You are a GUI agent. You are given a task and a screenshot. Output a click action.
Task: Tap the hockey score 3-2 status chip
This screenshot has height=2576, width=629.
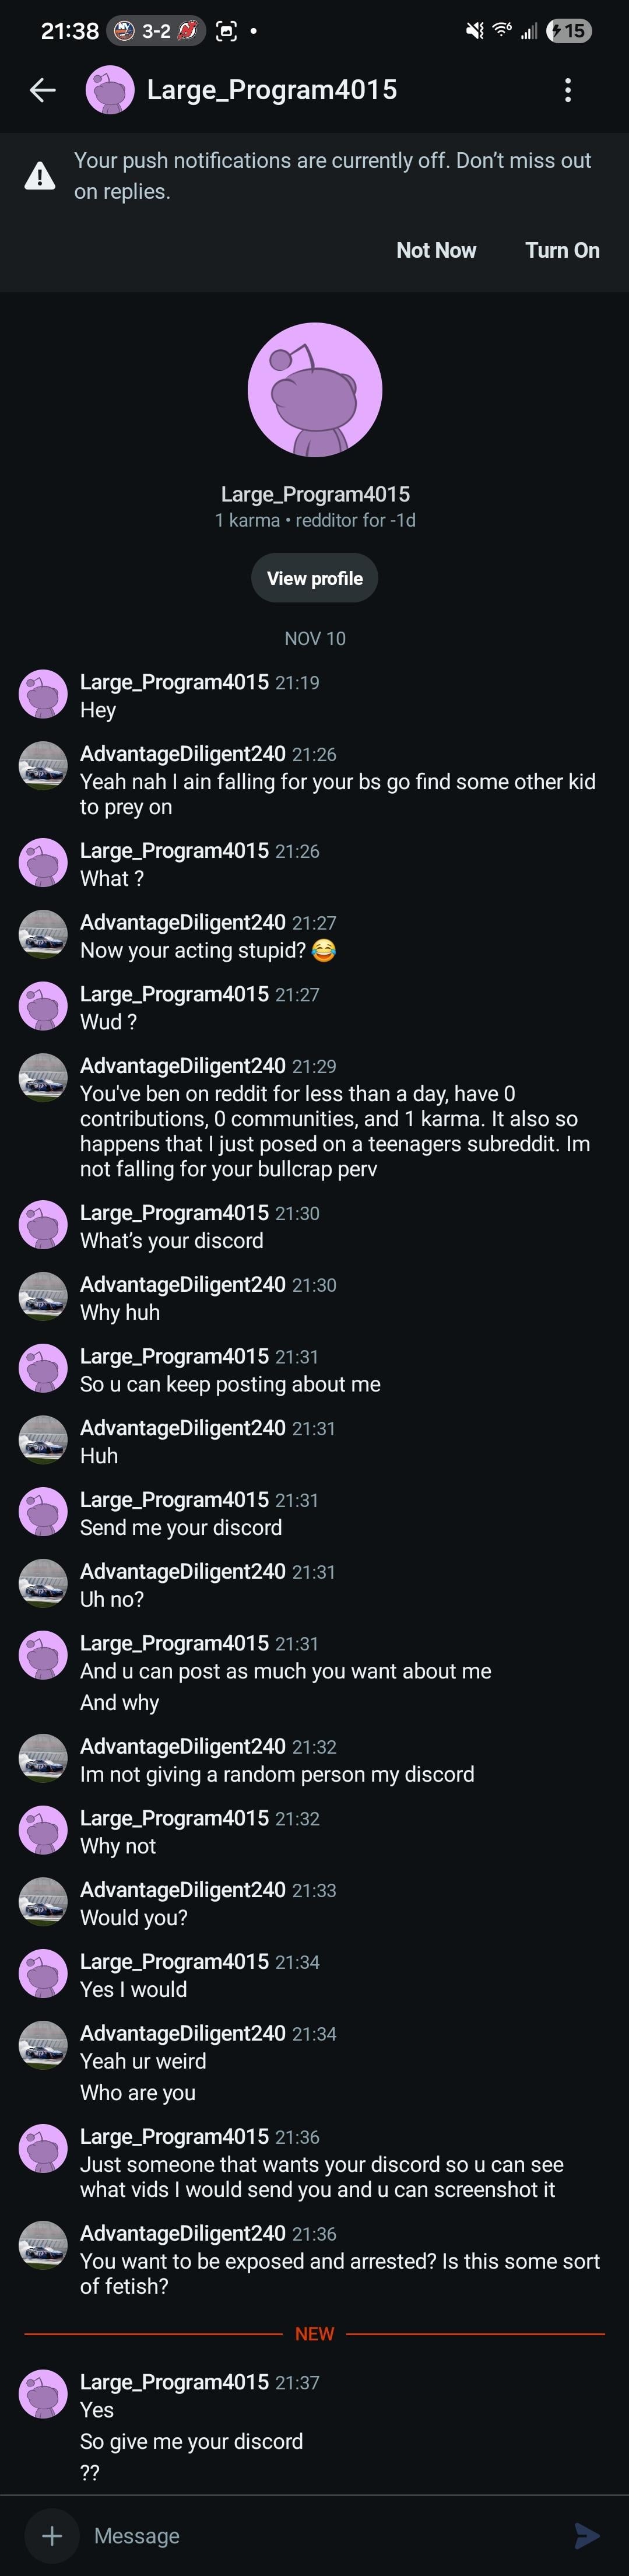point(156,31)
